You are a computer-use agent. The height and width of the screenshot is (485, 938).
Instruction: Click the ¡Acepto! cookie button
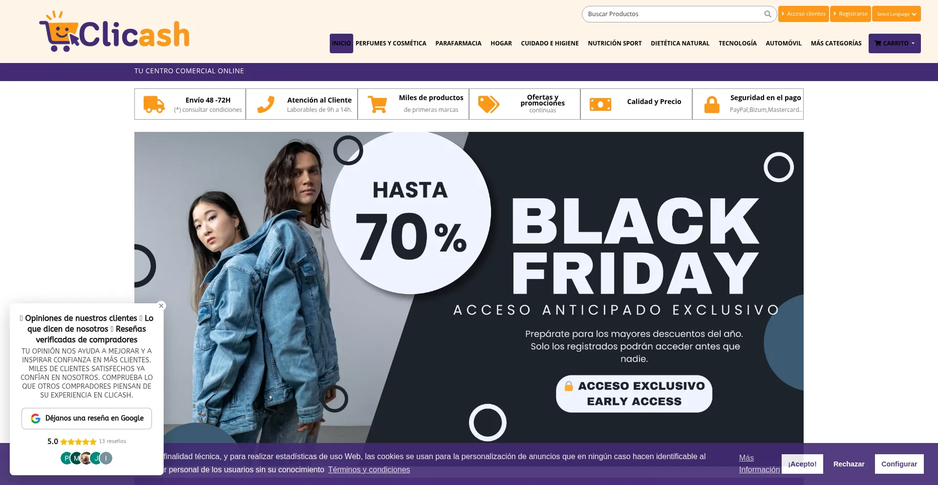[x=802, y=464]
